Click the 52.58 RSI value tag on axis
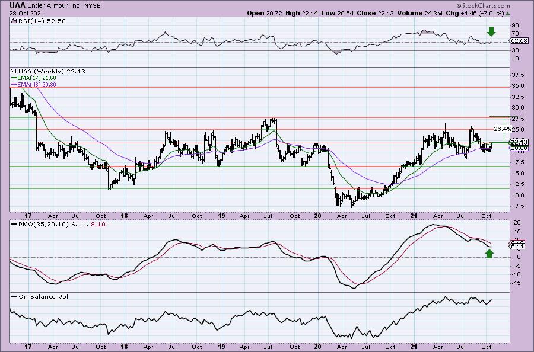This screenshot has height=352, width=534. pyautogui.click(x=519, y=41)
